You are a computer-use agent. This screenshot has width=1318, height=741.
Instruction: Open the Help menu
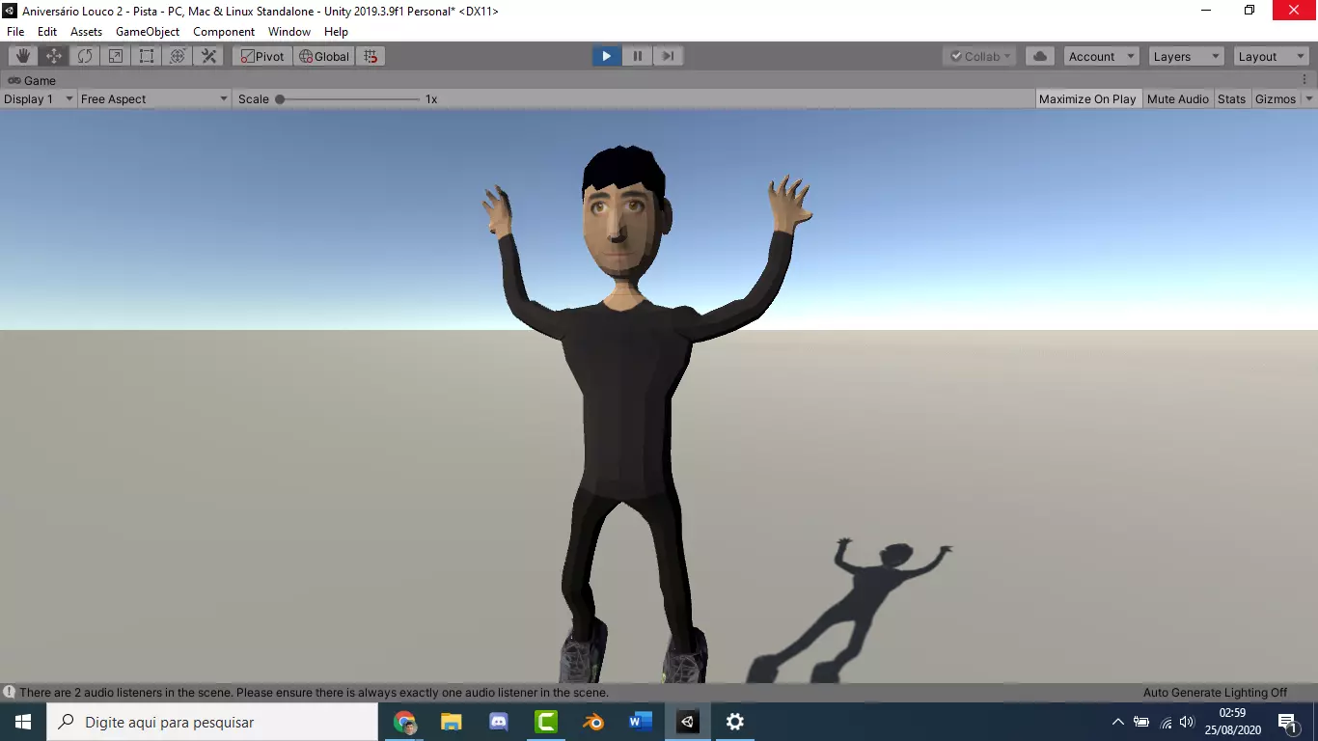pyautogui.click(x=336, y=31)
